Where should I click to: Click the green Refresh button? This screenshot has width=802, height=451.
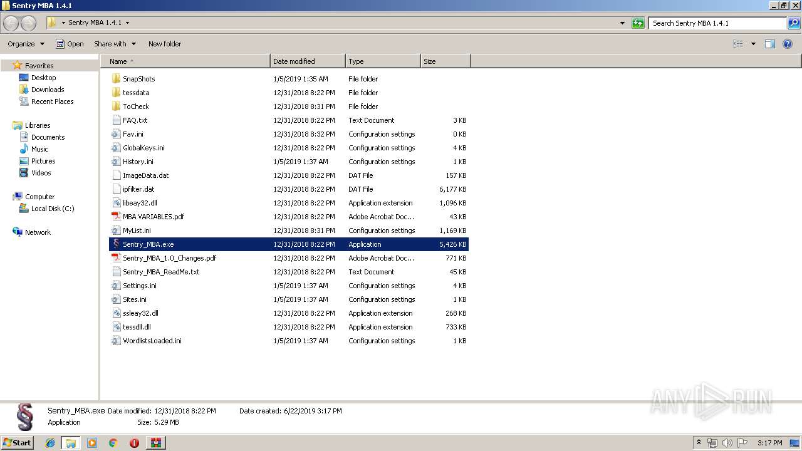click(638, 23)
